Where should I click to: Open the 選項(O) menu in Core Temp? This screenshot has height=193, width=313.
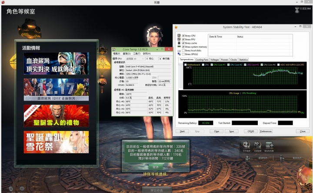point(127,54)
